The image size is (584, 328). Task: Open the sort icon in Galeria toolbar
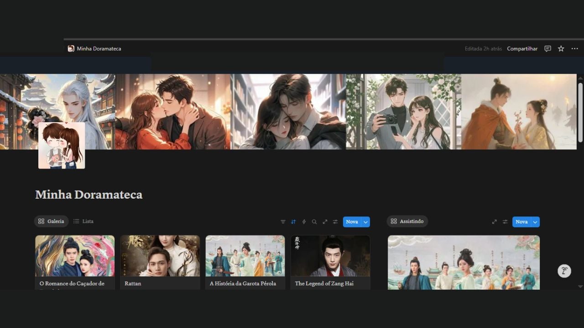(293, 222)
